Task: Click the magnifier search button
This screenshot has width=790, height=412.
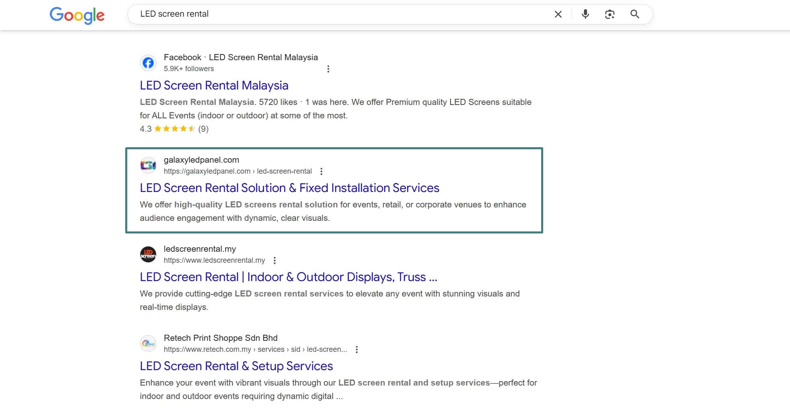Action: pos(635,14)
